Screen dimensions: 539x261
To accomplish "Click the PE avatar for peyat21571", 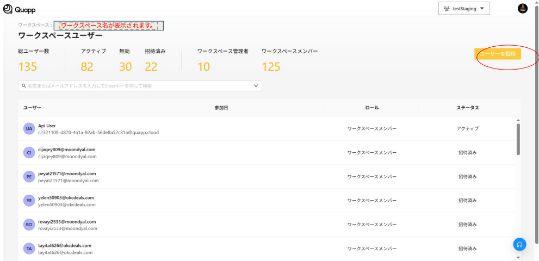I will click(29, 177).
